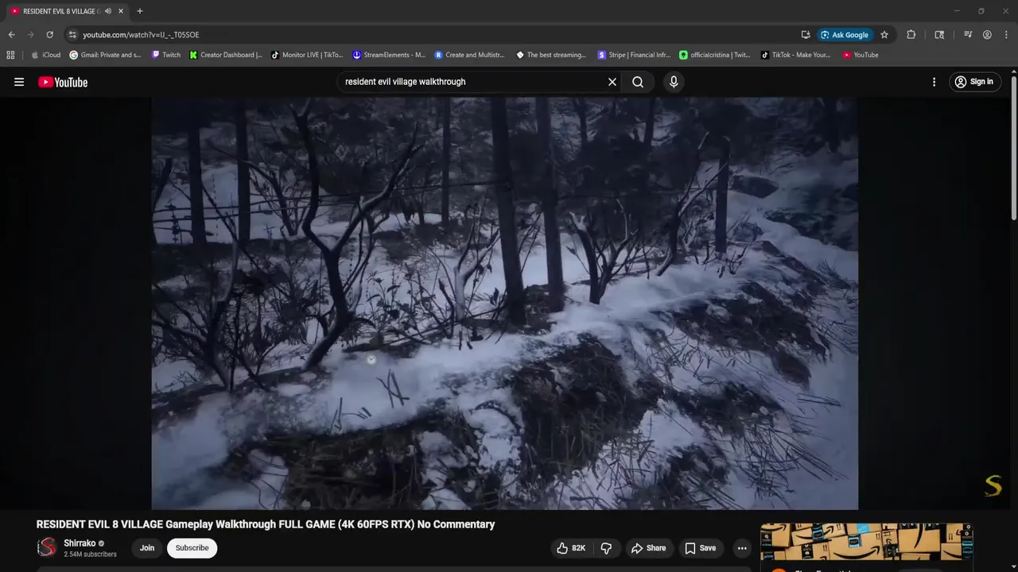
Task: Click the Ask Google button
Action: 845,35
